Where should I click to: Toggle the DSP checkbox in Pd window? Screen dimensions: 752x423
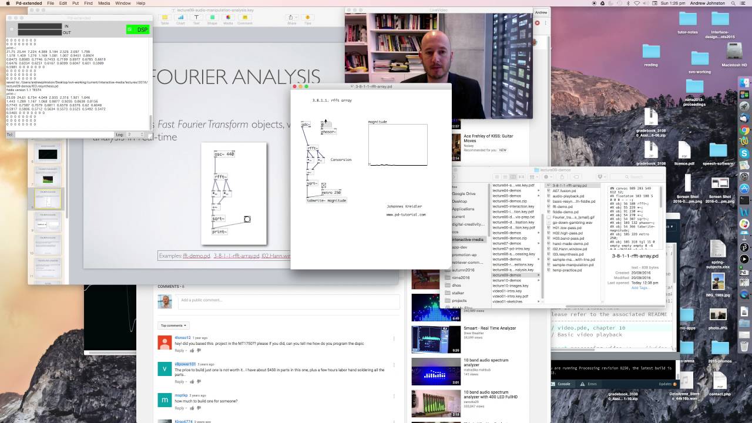point(130,29)
